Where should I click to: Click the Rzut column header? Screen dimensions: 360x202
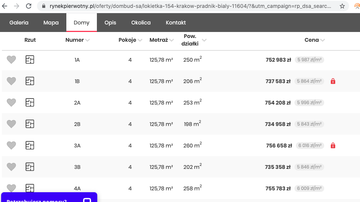click(x=30, y=40)
